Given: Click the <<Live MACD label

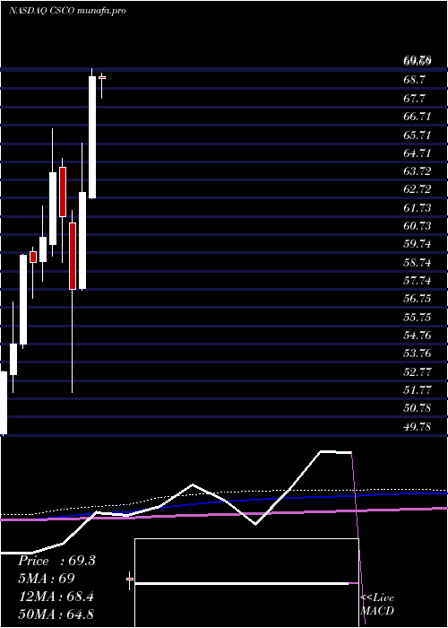Looking at the screenshot, I should point(377,604).
